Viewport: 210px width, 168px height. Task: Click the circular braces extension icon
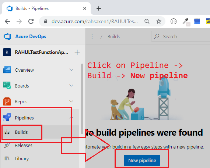pyautogui.click(x=174, y=21)
